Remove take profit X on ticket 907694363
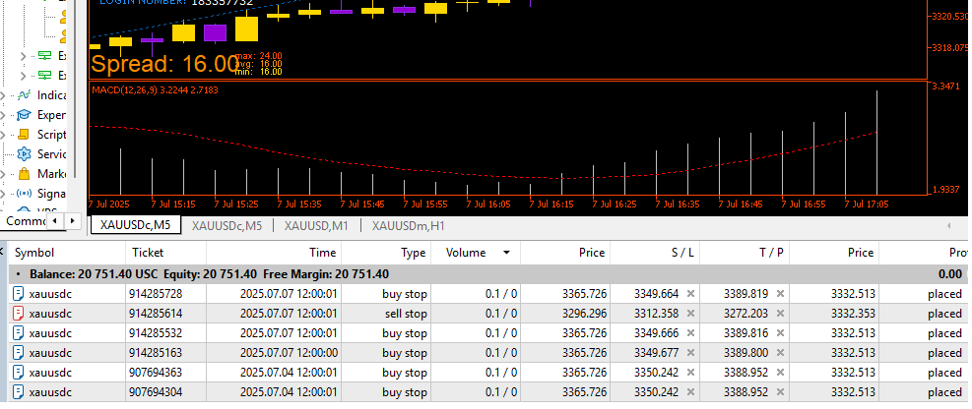The width and height of the screenshot is (972, 409). pyautogui.click(x=780, y=373)
